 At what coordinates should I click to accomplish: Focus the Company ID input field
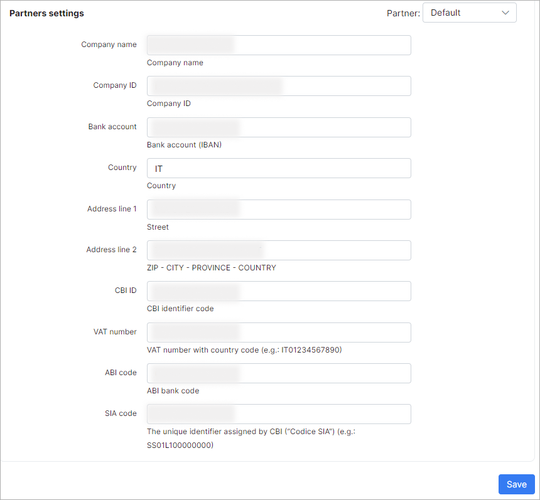pyautogui.click(x=279, y=86)
